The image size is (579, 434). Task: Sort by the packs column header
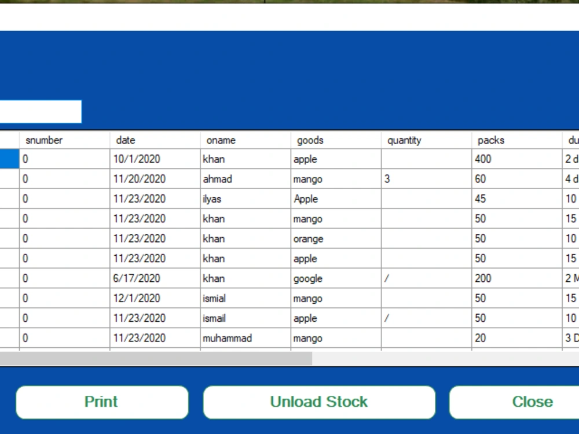click(490, 140)
